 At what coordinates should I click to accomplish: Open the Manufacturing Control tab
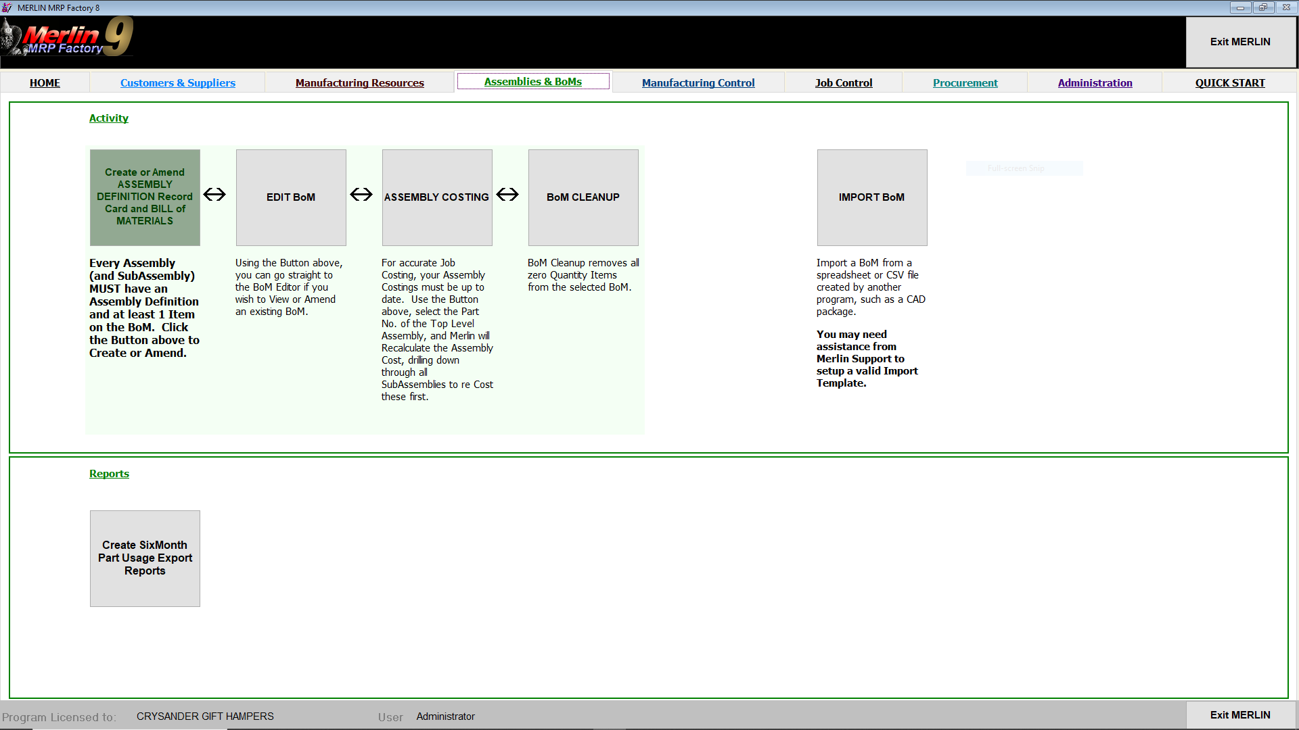point(698,82)
